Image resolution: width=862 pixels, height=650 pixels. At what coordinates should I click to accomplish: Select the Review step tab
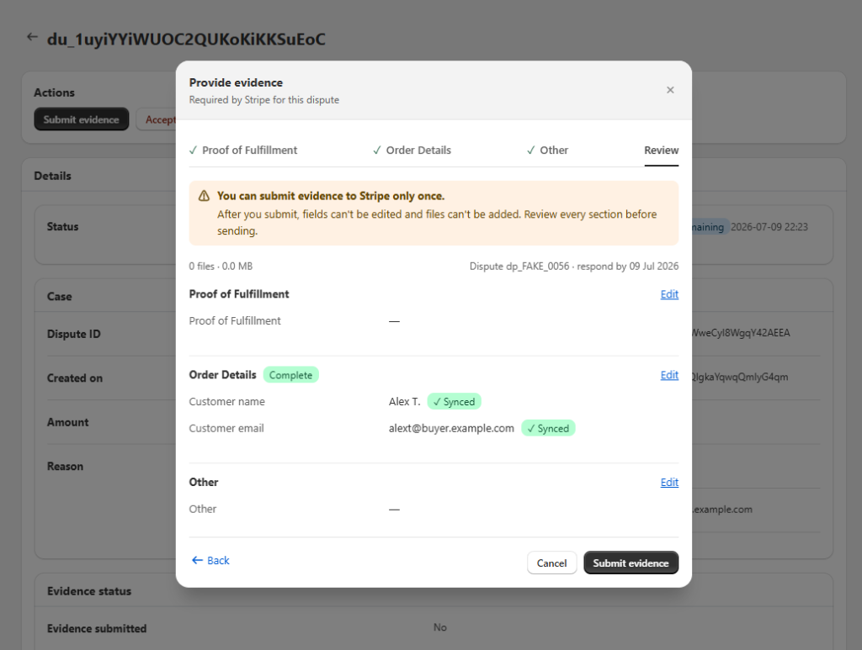(x=662, y=150)
